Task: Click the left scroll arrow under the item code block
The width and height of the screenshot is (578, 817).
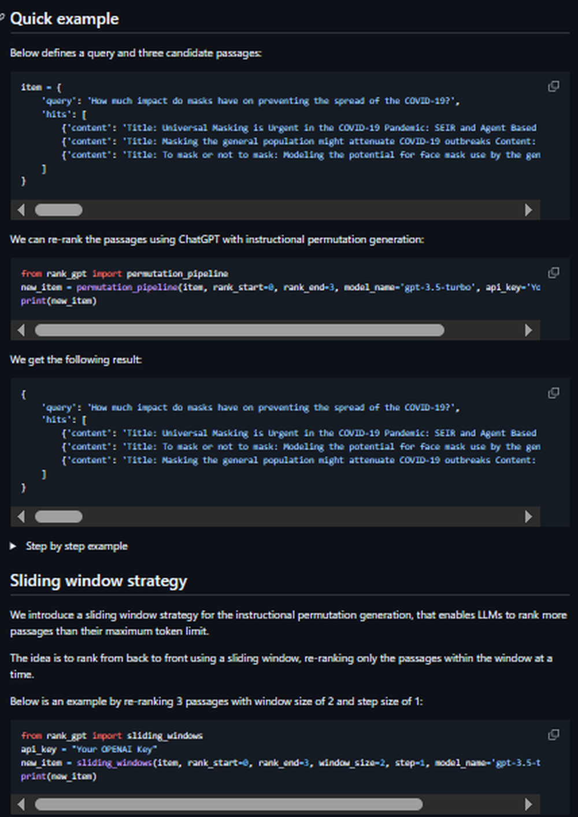Action: point(21,209)
